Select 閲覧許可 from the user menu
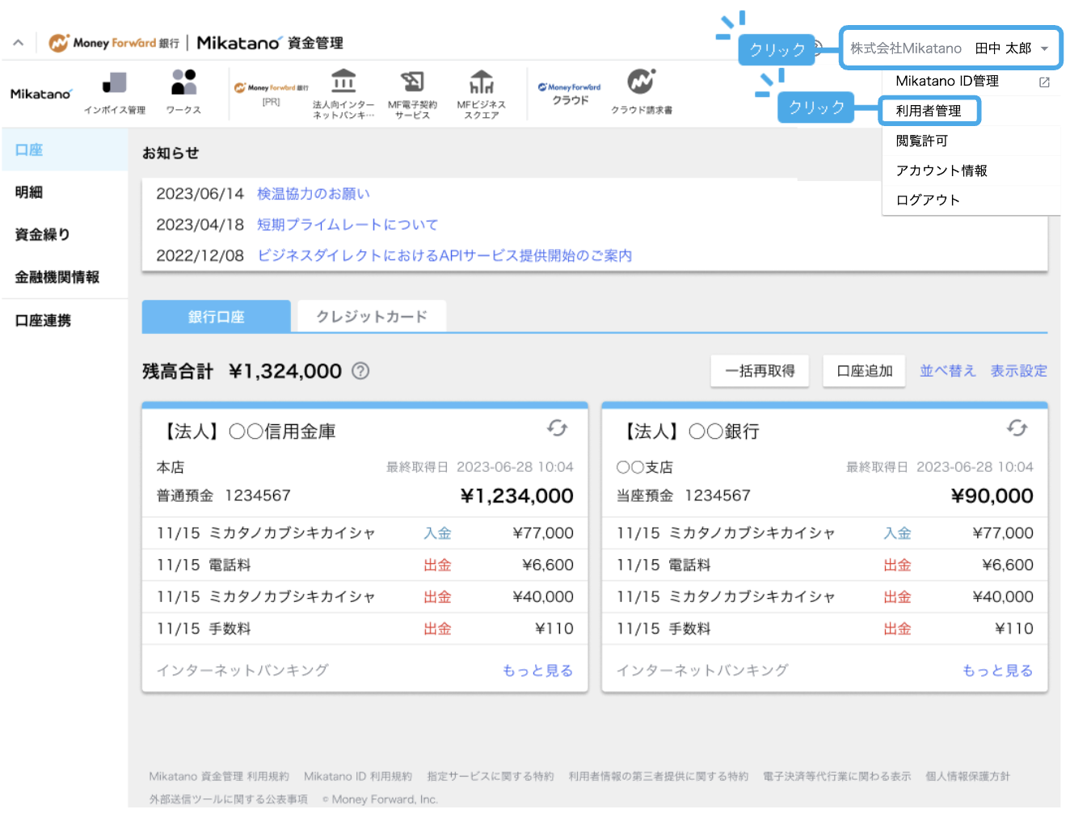Viewport: 1070px width, 813px height. tap(922, 141)
